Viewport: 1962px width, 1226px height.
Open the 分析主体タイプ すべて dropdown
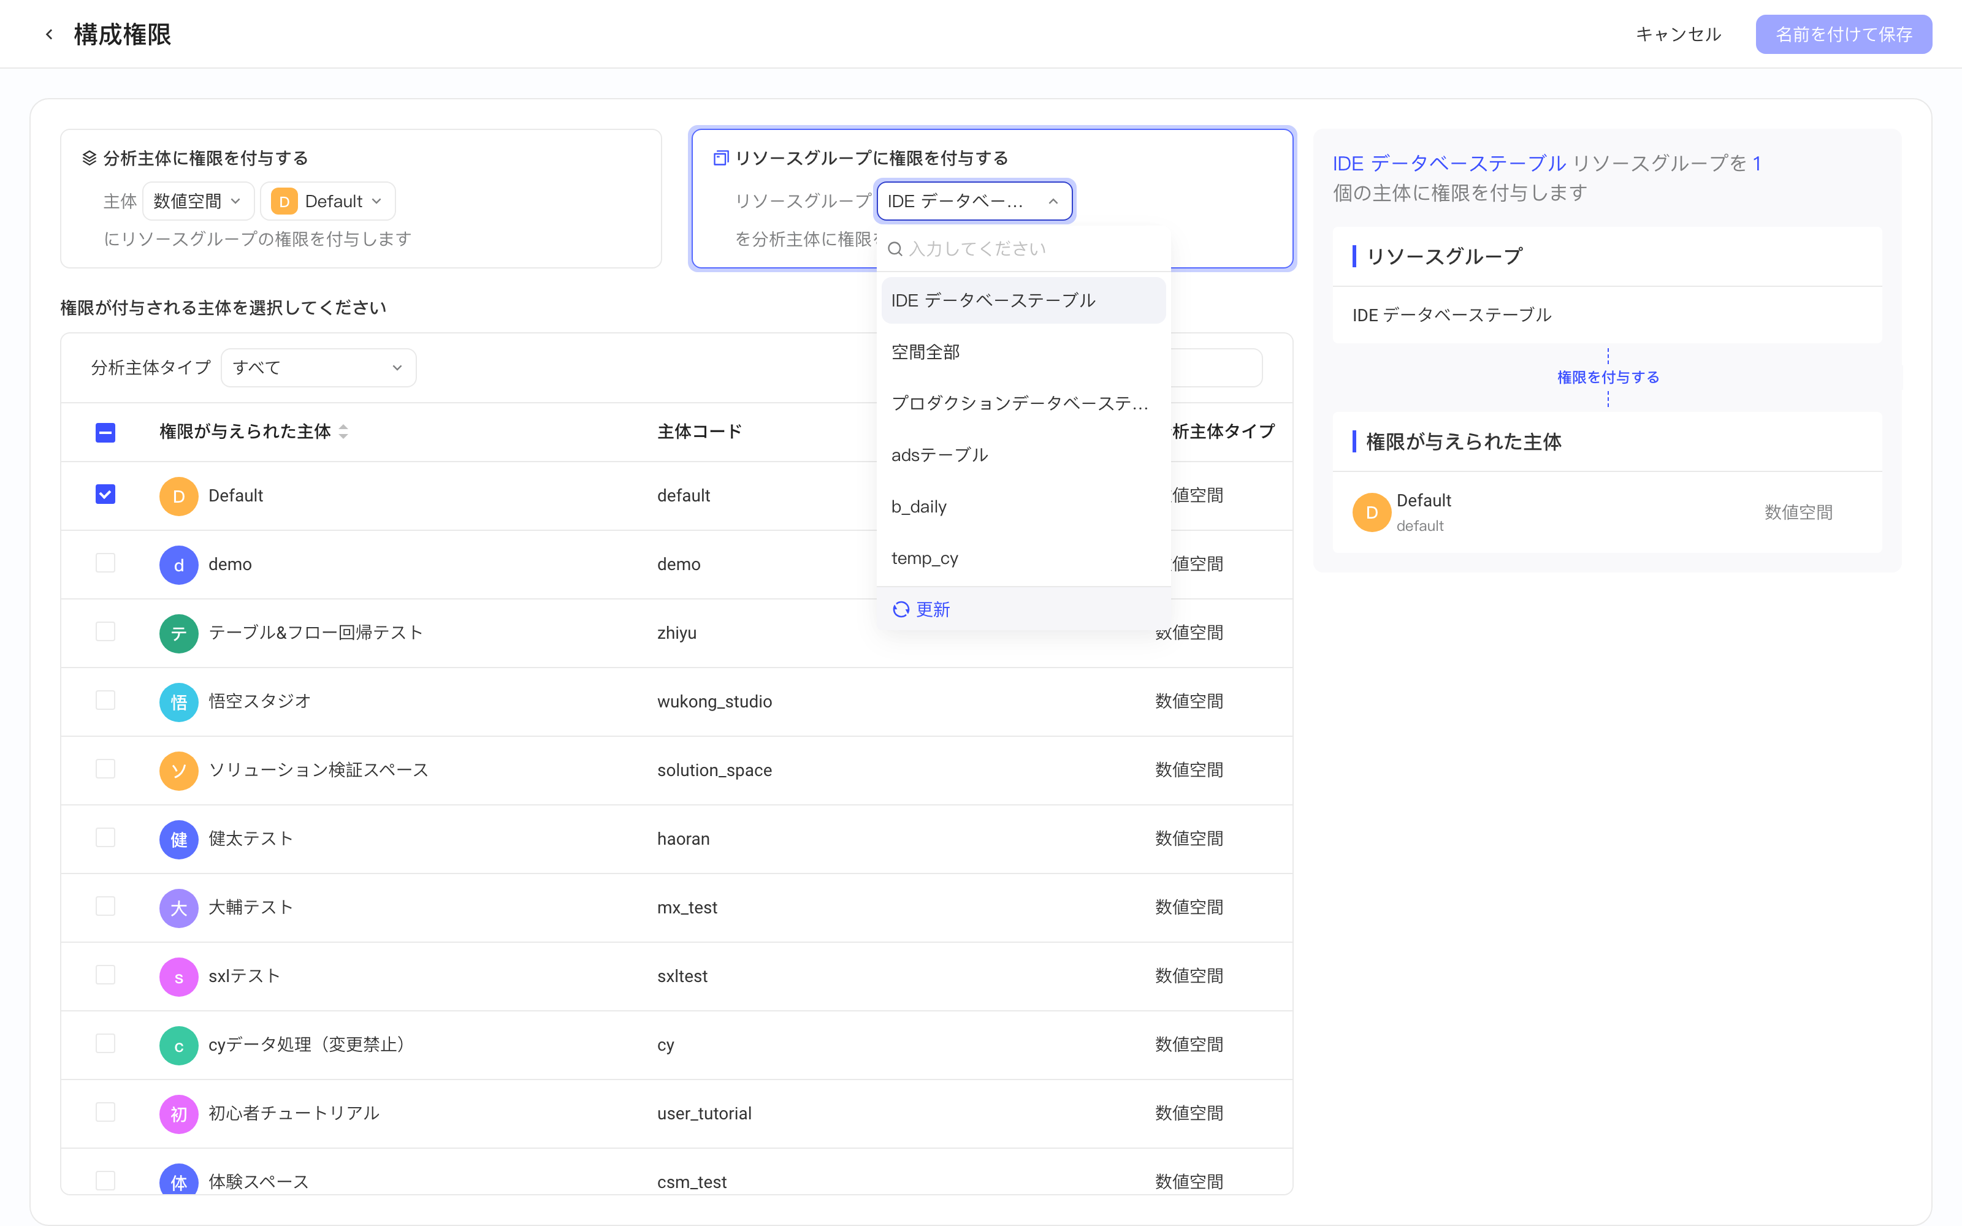(319, 367)
